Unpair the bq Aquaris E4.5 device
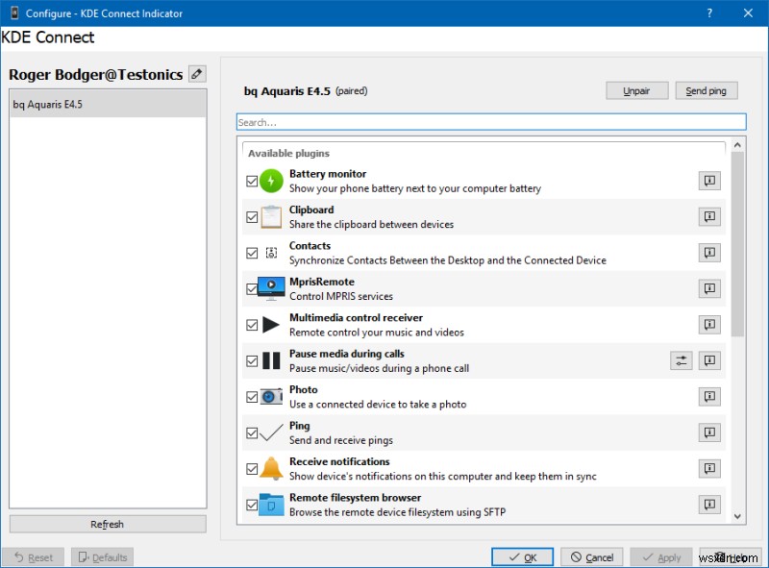769x568 pixels. click(636, 90)
